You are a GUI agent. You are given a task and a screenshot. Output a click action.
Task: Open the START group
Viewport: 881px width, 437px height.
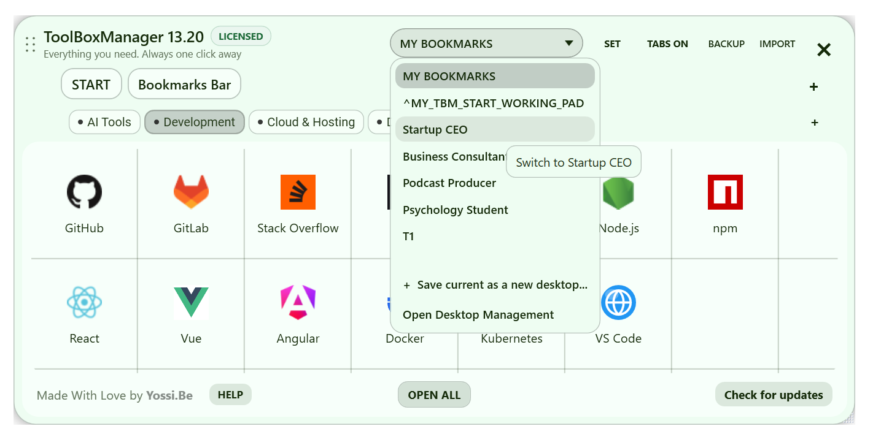click(x=91, y=84)
